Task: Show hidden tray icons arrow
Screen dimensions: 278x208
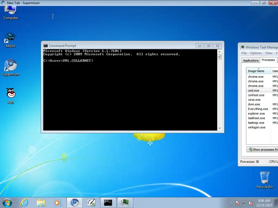Action: [231, 203]
